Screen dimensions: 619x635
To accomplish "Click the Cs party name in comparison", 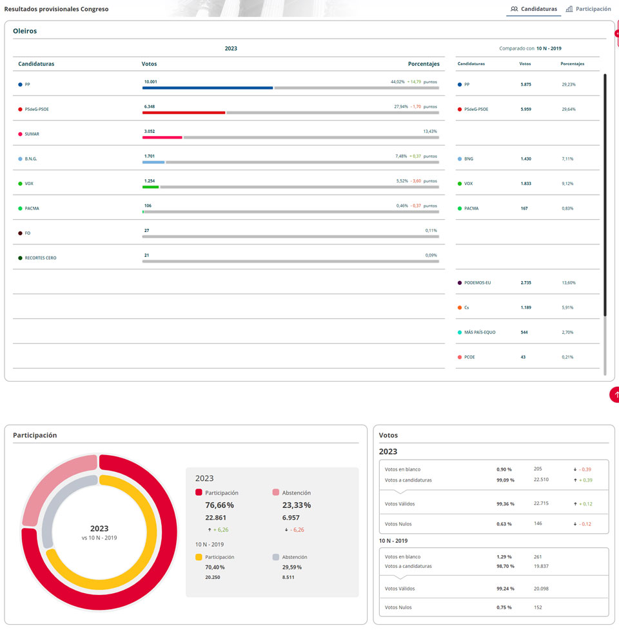I will (x=467, y=308).
